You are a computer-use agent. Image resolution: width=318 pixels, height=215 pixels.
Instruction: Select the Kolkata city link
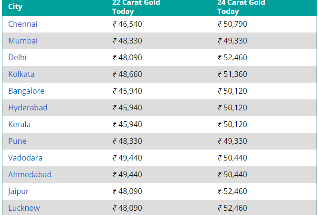coord(21,74)
